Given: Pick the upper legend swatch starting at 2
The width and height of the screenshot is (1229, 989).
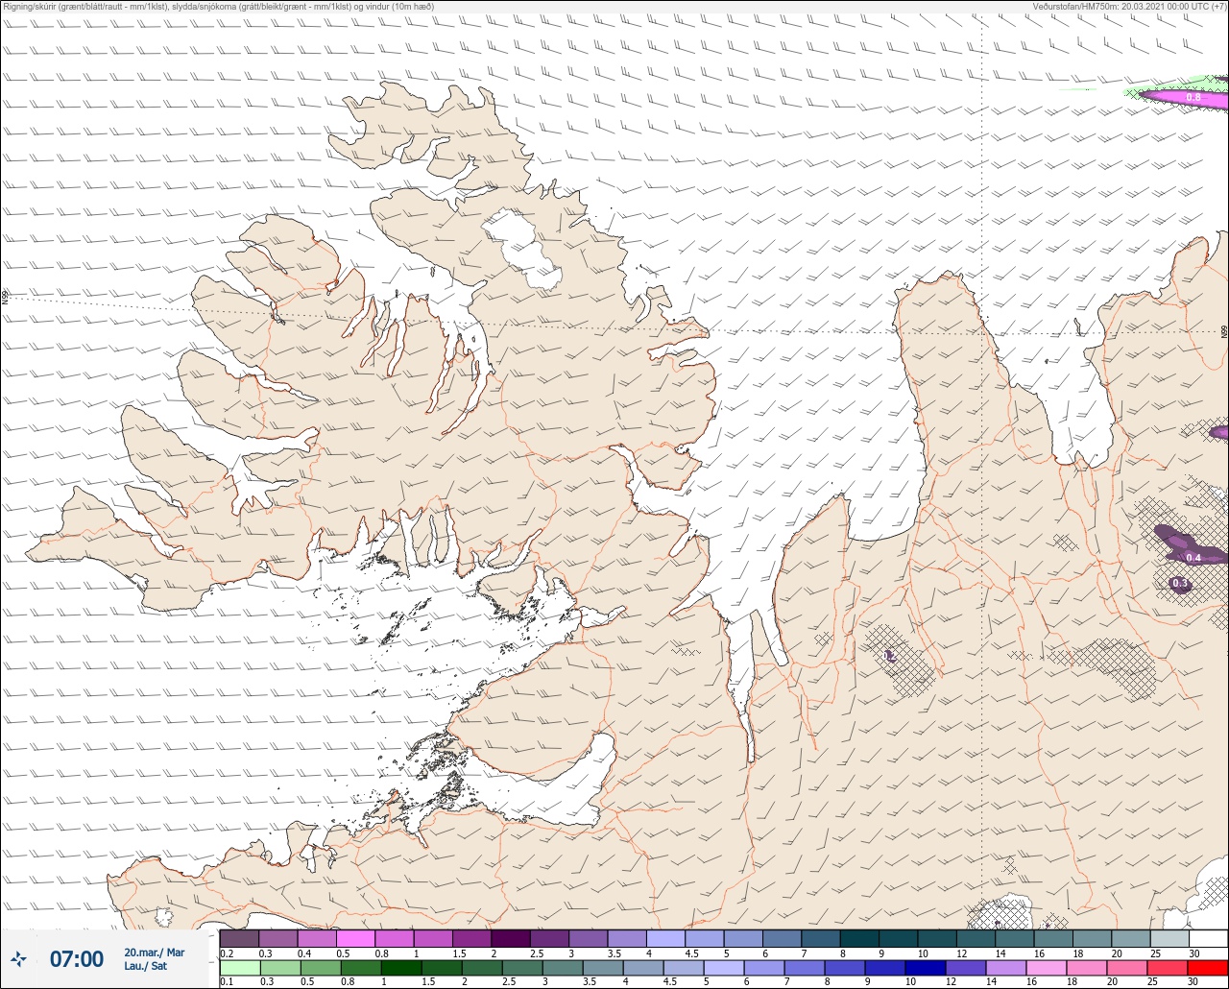Looking at the screenshot, I should pyautogui.click(x=511, y=938).
